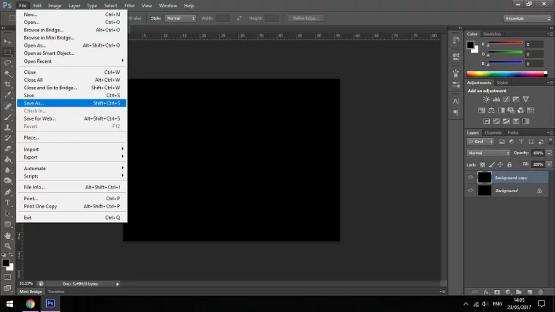Switch to the Channels tab
This screenshot has height=312, width=555.
coord(493,133)
